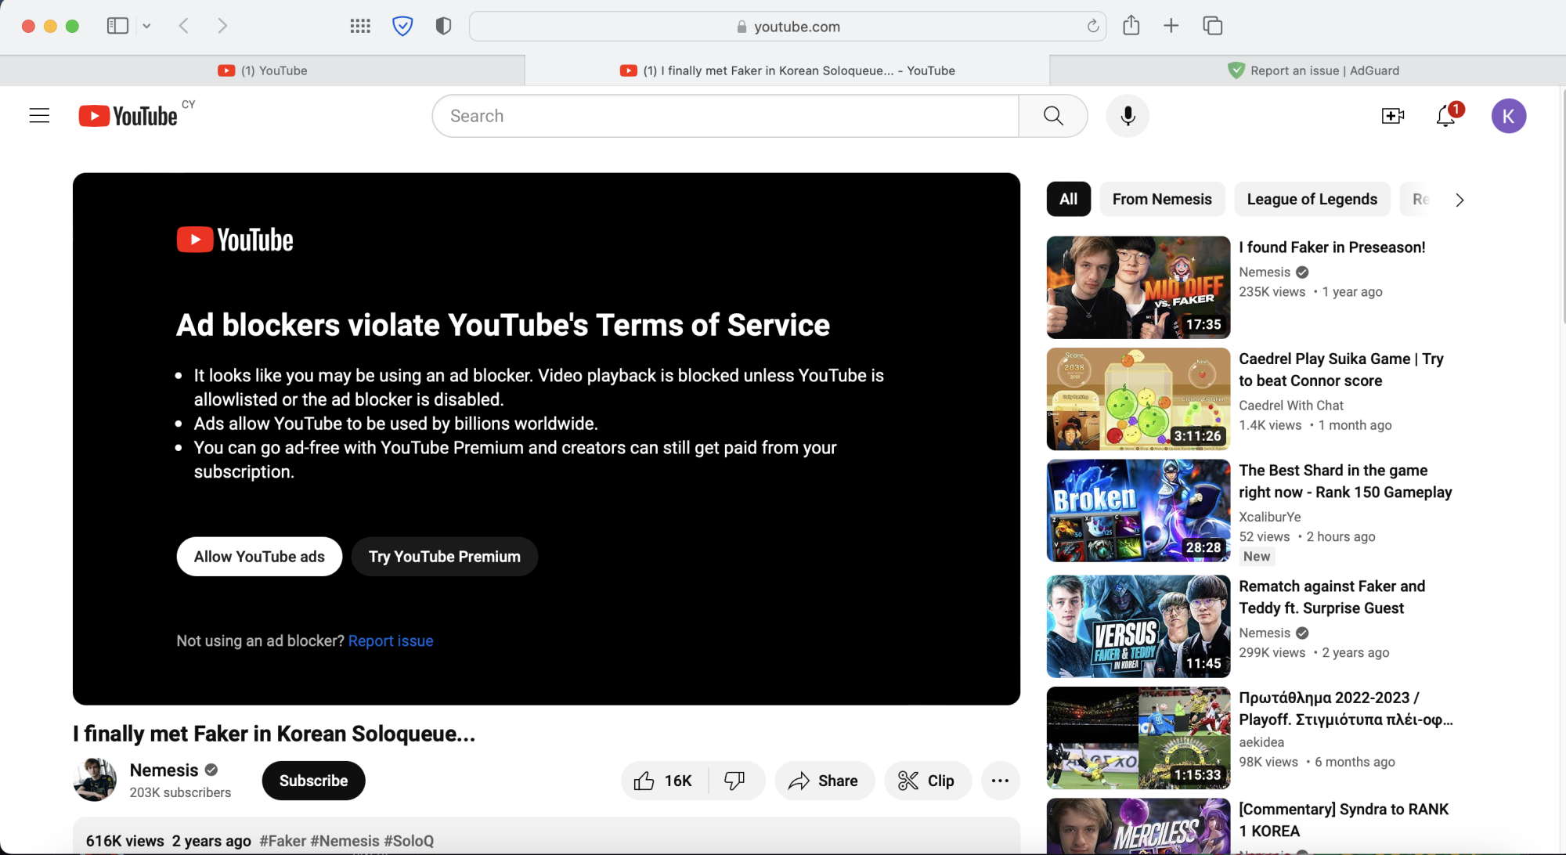Open voice search with the microphone icon
This screenshot has width=1566, height=855.
pos(1127,115)
